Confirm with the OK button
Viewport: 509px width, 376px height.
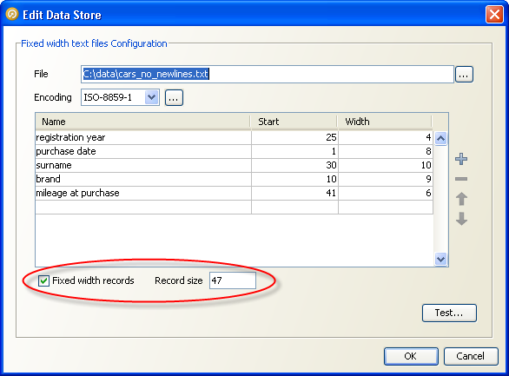[x=411, y=356]
